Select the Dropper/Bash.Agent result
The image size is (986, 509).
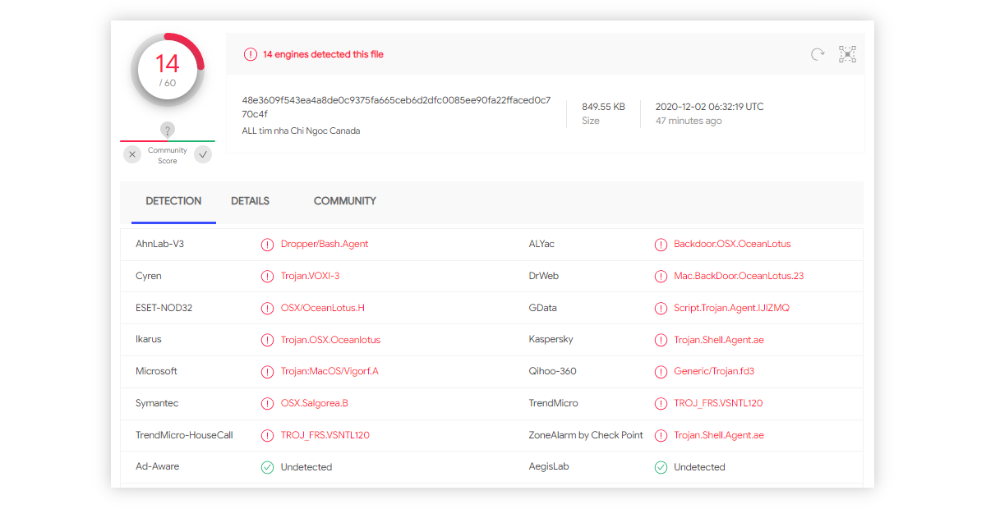(325, 244)
